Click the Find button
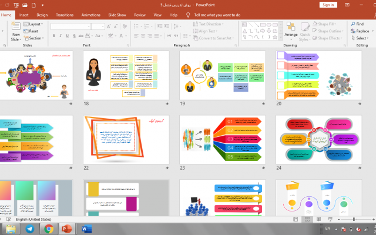This screenshot has width=376, height=235. [357, 24]
